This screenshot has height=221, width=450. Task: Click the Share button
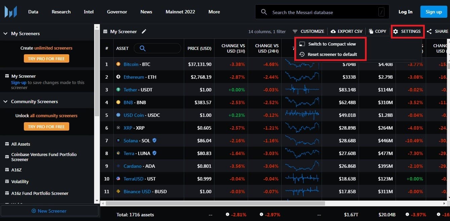(x=438, y=31)
